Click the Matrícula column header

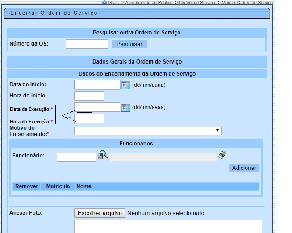pyautogui.click(x=58, y=186)
